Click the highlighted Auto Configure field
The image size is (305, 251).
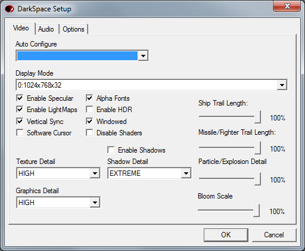pos(77,55)
